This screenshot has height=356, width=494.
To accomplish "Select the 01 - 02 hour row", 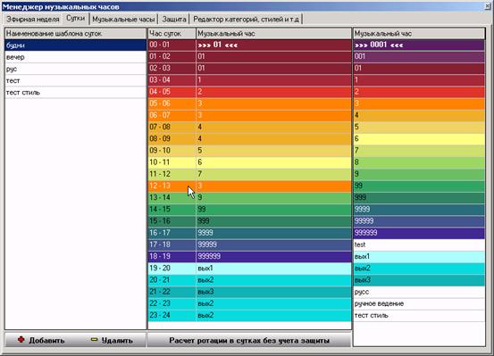I will point(250,57).
